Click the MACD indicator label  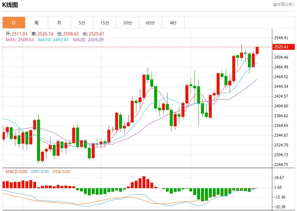pyautogui.click(x=17, y=171)
